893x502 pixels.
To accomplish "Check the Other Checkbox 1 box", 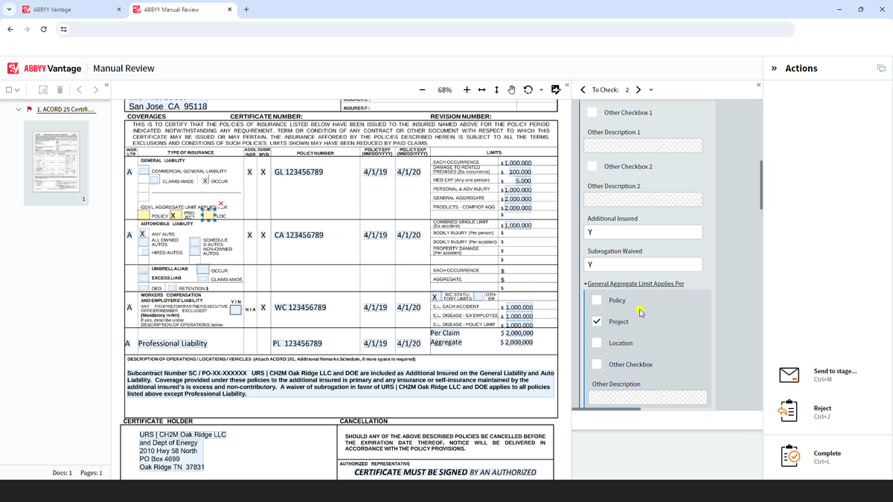I will (x=592, y=112).
